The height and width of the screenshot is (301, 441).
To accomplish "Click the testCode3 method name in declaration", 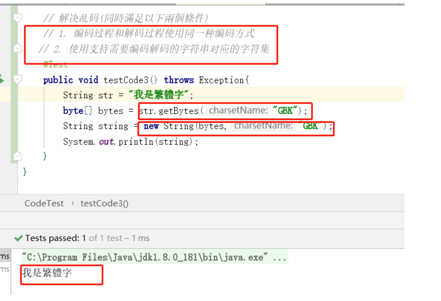I will point(126,80).
